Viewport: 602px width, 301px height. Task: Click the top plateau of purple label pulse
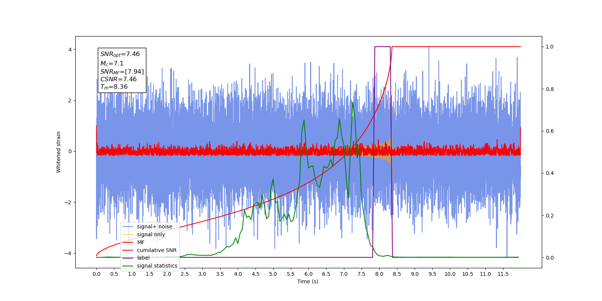(x=382, y=47)
